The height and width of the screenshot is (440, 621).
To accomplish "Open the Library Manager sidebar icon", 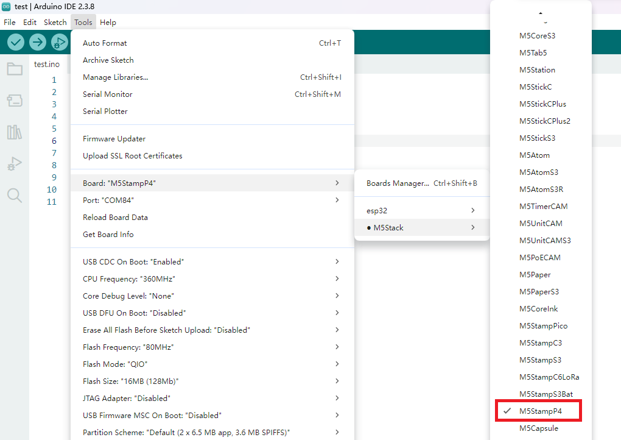I will (x=15, y=132).
